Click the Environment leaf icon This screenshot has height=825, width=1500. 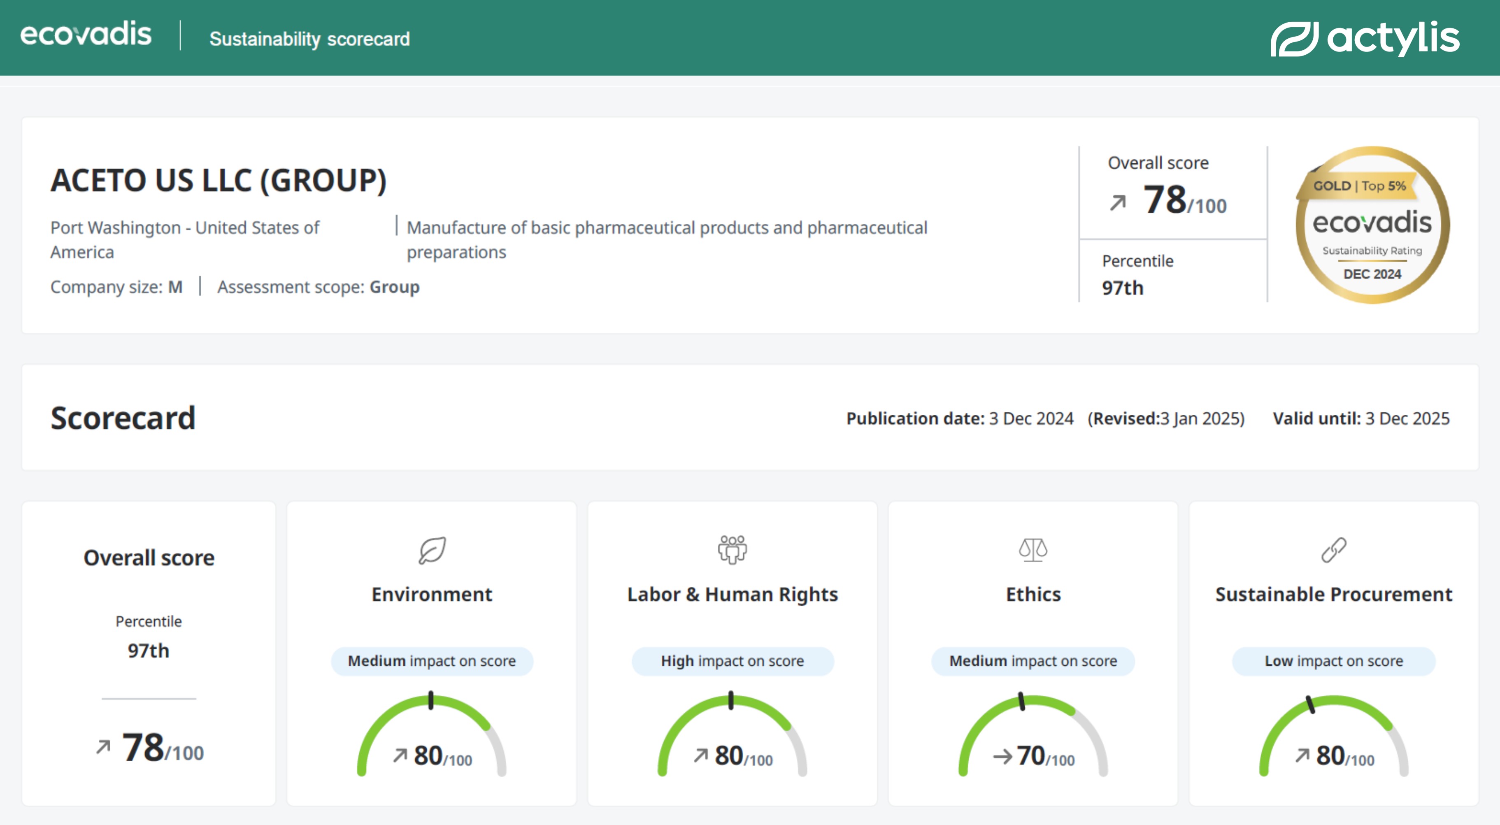(432, 550)
